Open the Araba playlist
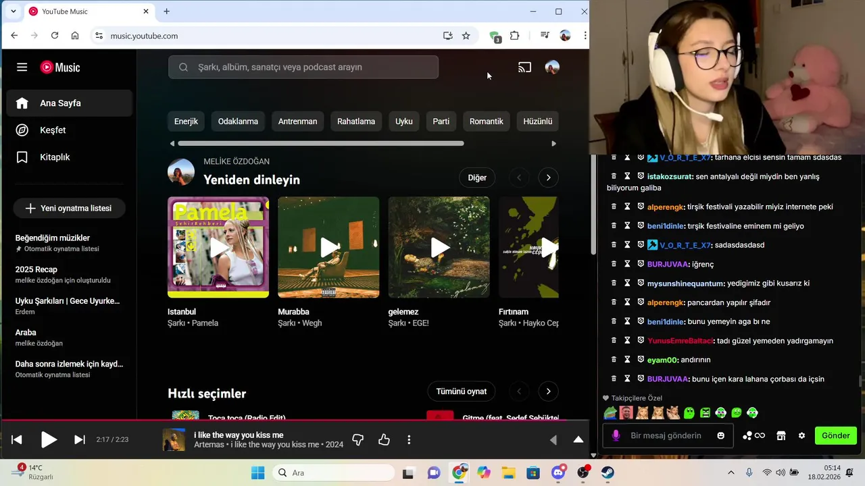This screenshot has width=865, height=486. pos(70,337)
